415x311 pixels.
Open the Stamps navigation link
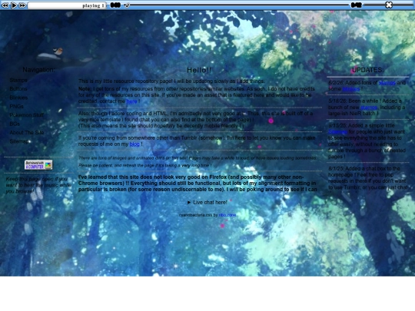(x=18, y=80)
